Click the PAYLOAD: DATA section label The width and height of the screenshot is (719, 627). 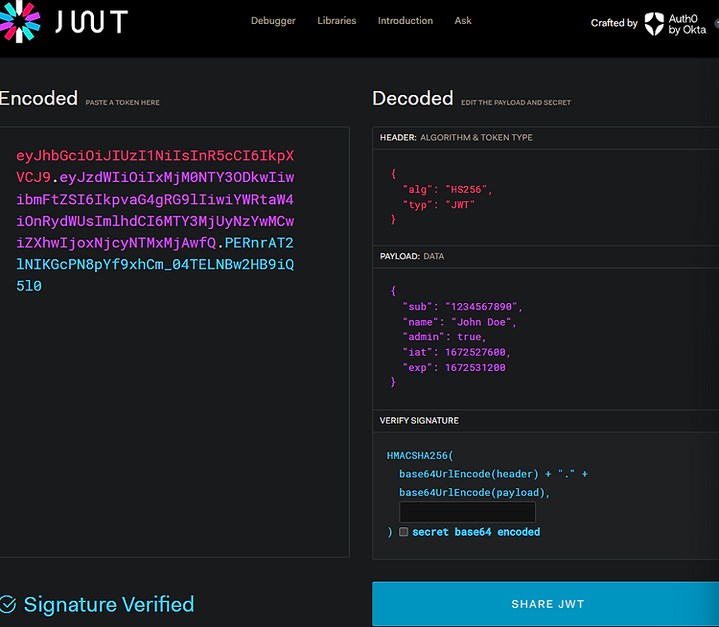click(412, 256)
